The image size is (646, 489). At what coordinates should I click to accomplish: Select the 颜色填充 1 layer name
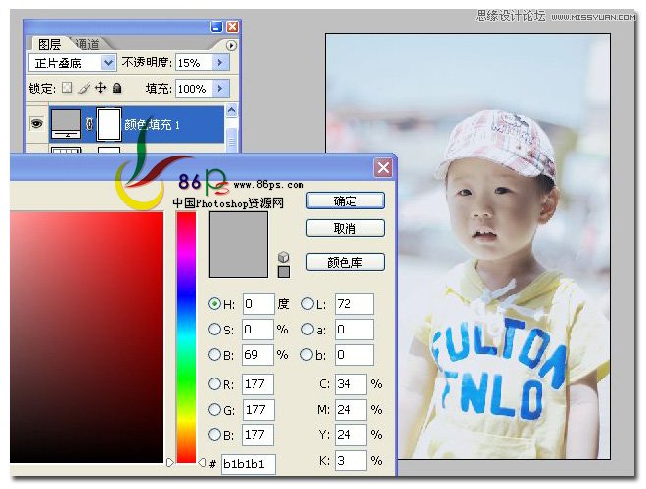point(152,125)
